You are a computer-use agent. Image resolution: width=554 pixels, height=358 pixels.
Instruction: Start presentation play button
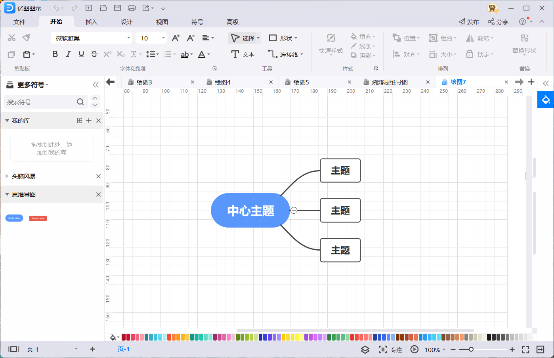414,350
